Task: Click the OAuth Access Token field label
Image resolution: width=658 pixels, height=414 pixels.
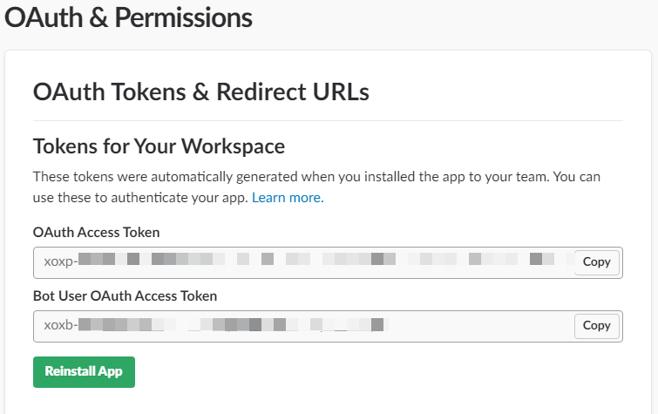Action: point(96,232)
